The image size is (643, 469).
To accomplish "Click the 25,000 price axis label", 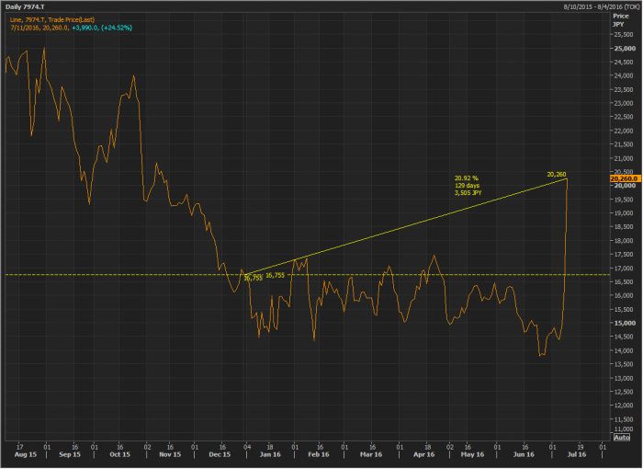I will coord(624,48).
